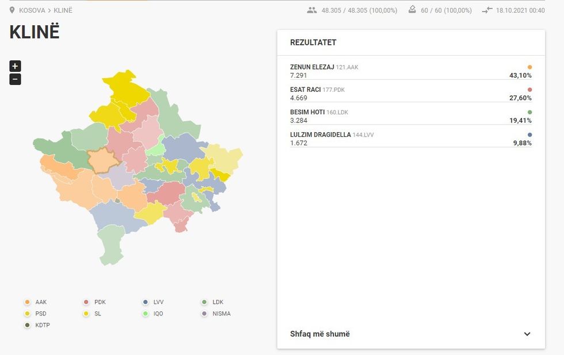
Task: Click blue dot beside Lulzim Dragidella result
Action: click(529, 135)
